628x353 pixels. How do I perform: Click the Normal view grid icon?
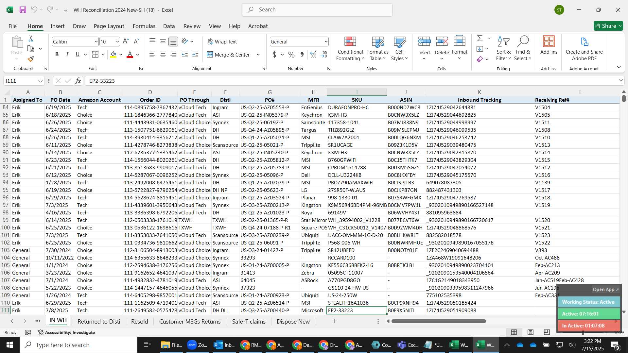coord(514,332)
